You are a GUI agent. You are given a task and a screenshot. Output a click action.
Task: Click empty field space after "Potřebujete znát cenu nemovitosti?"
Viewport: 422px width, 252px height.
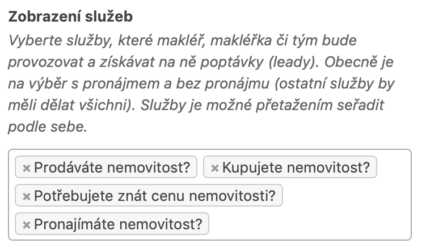click(346, 196)
